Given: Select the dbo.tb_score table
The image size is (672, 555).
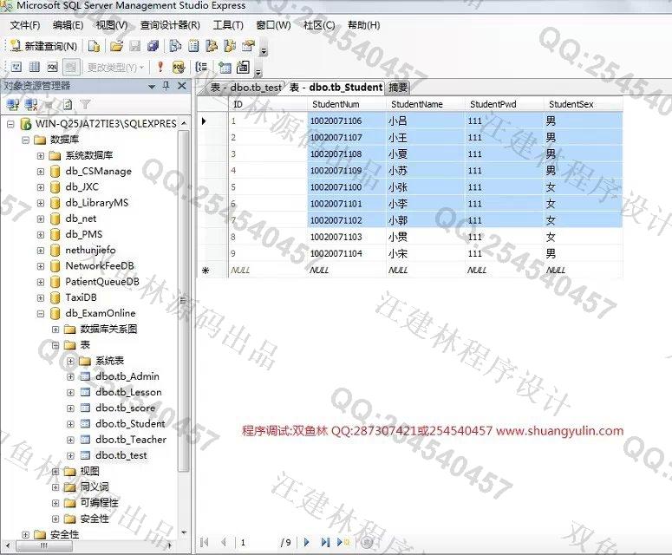Looking at the screenshot, I should [125, 408].
